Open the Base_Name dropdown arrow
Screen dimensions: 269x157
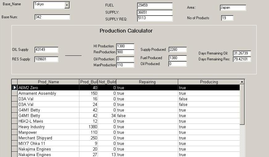67,5
